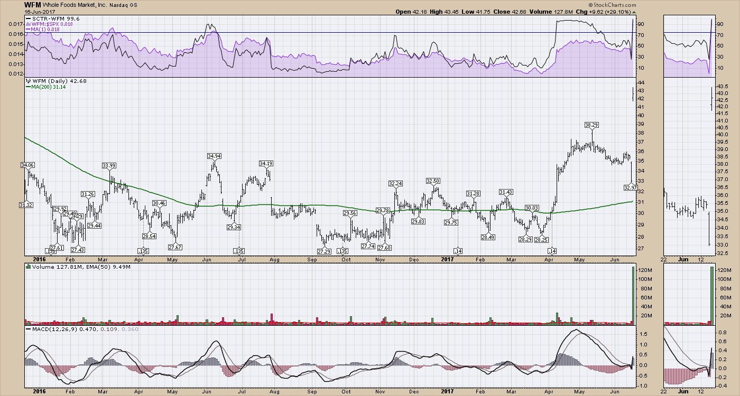Click the OHLC bar icon before WFM (Daily)

click(x=26, y=81)
